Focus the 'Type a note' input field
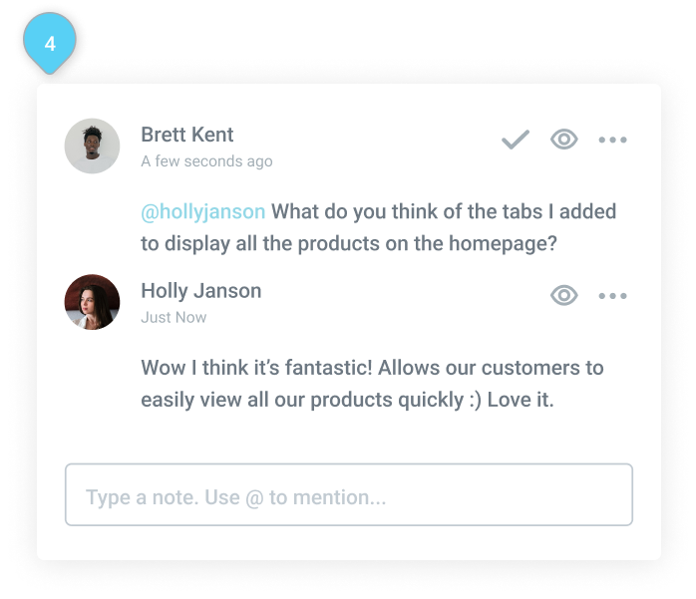The image size is (696, 599). tap(348, 495)
